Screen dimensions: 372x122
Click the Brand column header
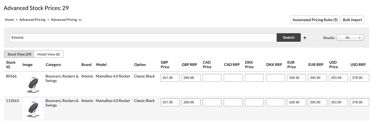pyautogui.click(x=86, y=65)
